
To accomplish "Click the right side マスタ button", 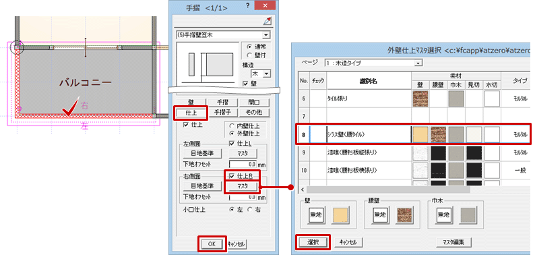I will click(x=243, y=186).
